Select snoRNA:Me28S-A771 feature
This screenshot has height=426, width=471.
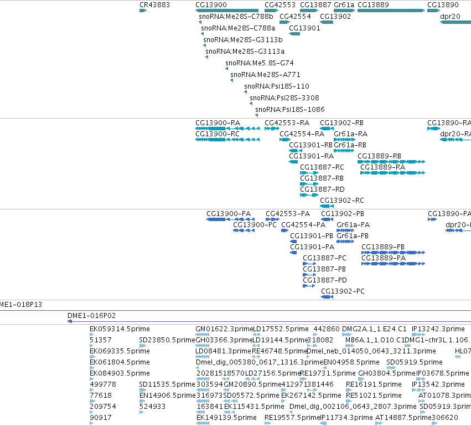tap(231, 80)
